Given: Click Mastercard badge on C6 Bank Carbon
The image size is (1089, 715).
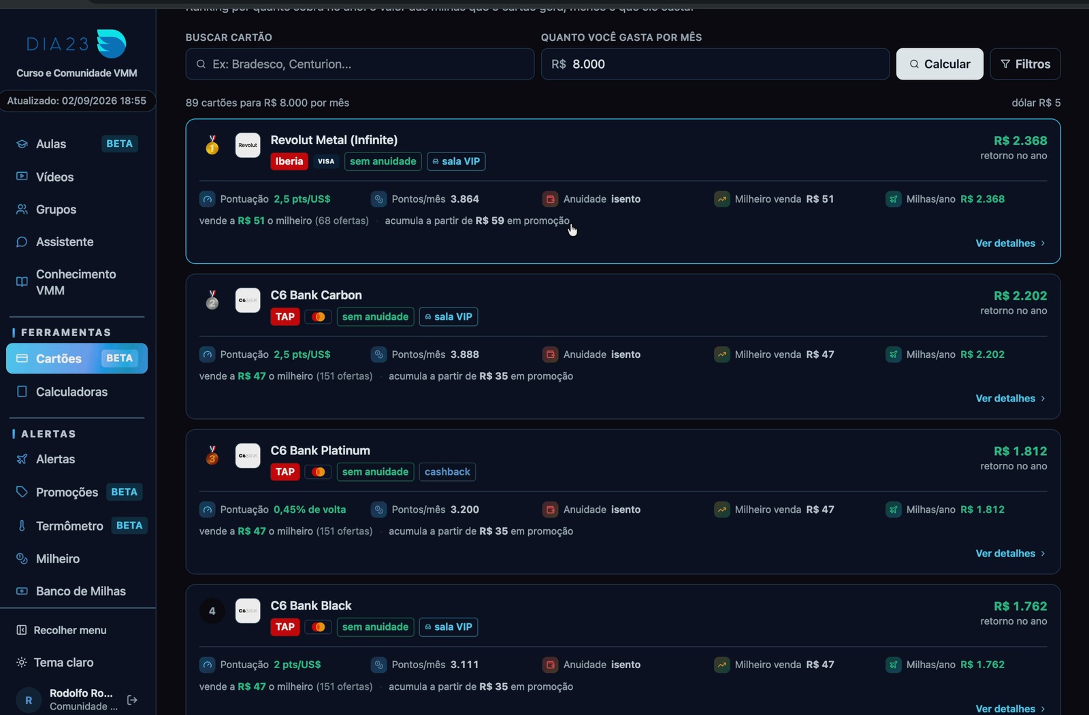Looking at the screenshot, I should click(318, 316).
